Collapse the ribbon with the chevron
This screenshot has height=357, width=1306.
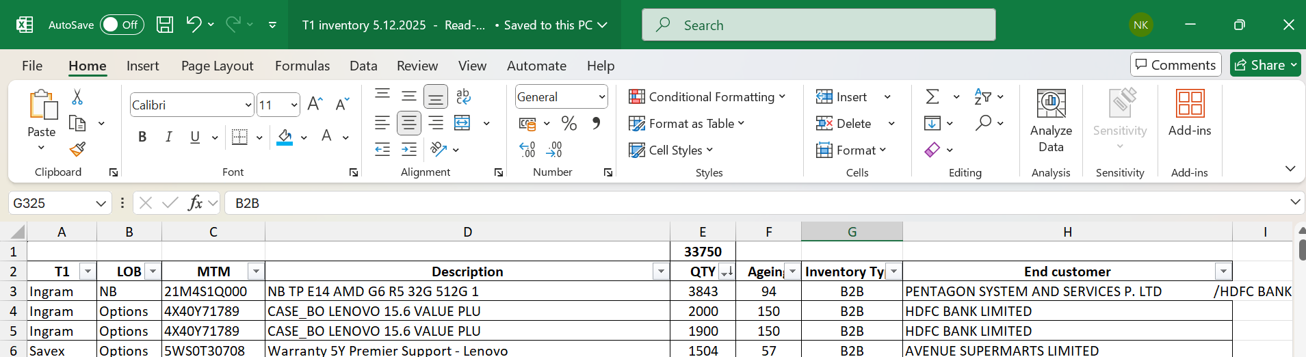tap(1290, 168)
